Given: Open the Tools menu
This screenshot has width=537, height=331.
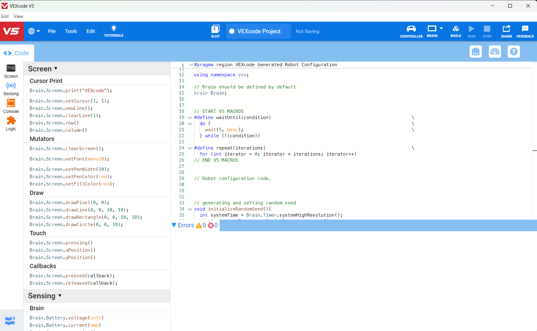Looking at the screenshot, I should [71, 31].
